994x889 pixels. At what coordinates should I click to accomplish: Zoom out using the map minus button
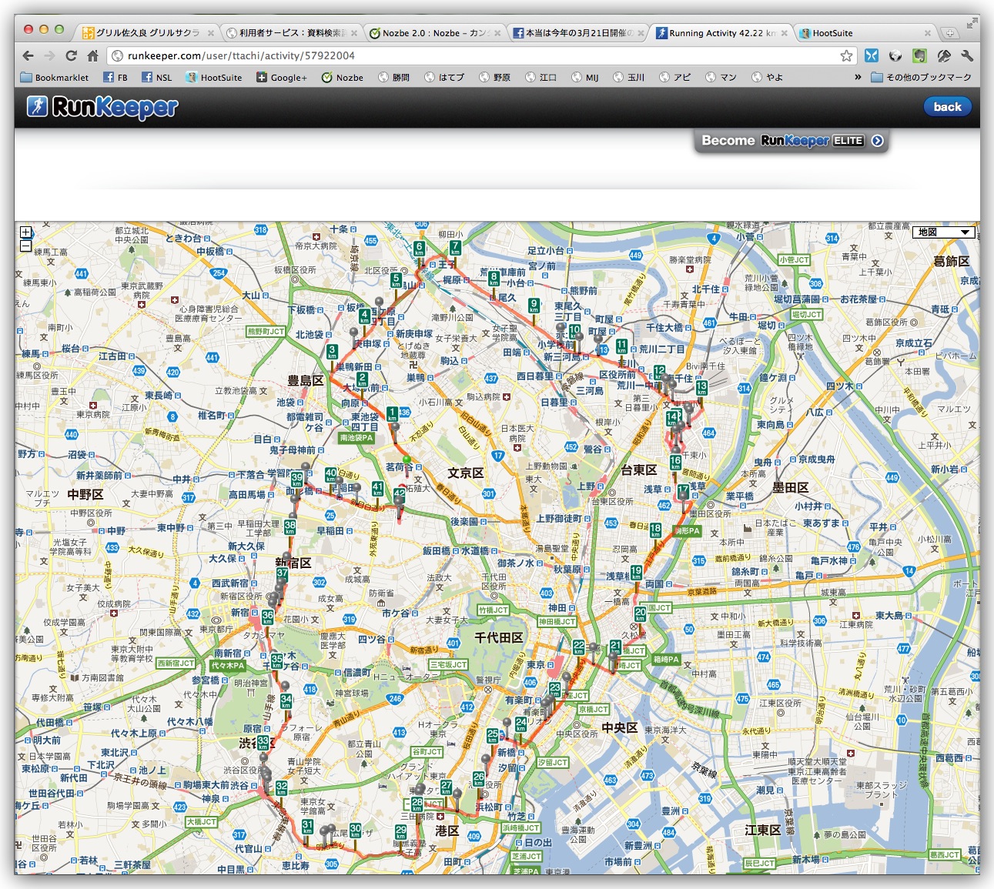click(25, 246)
